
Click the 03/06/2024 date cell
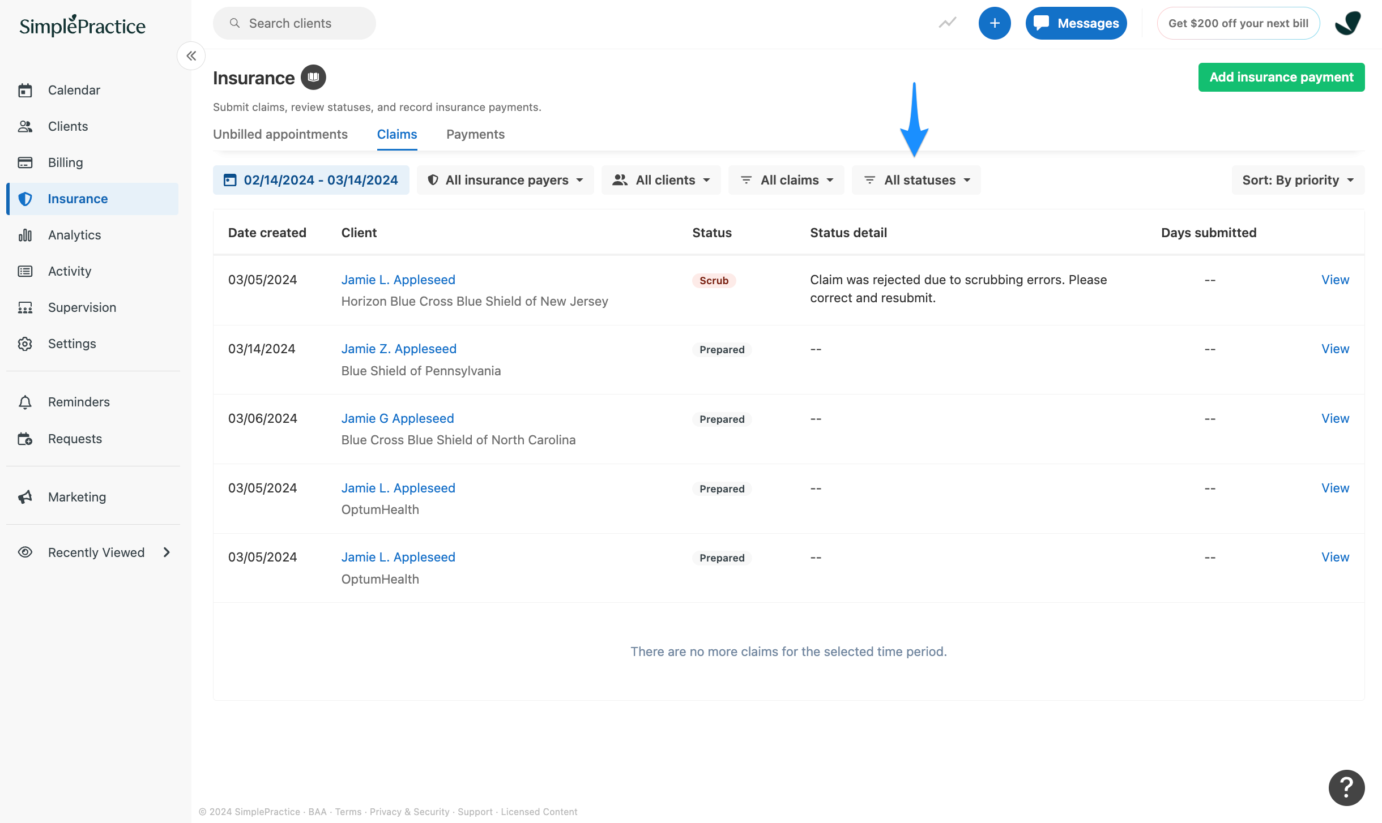coord(263,418)
